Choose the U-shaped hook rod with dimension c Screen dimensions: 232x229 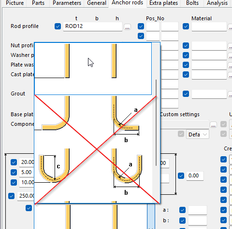54,165
